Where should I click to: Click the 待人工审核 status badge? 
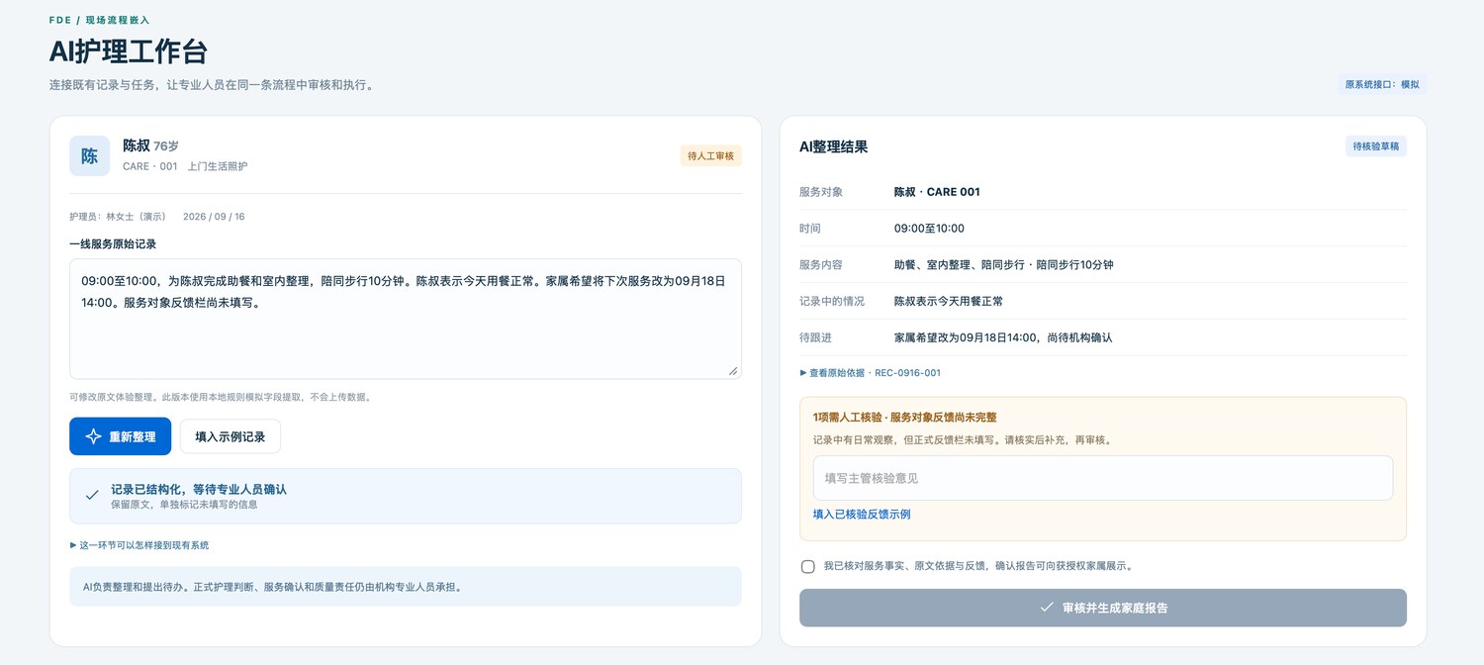[x=711, y=155]
